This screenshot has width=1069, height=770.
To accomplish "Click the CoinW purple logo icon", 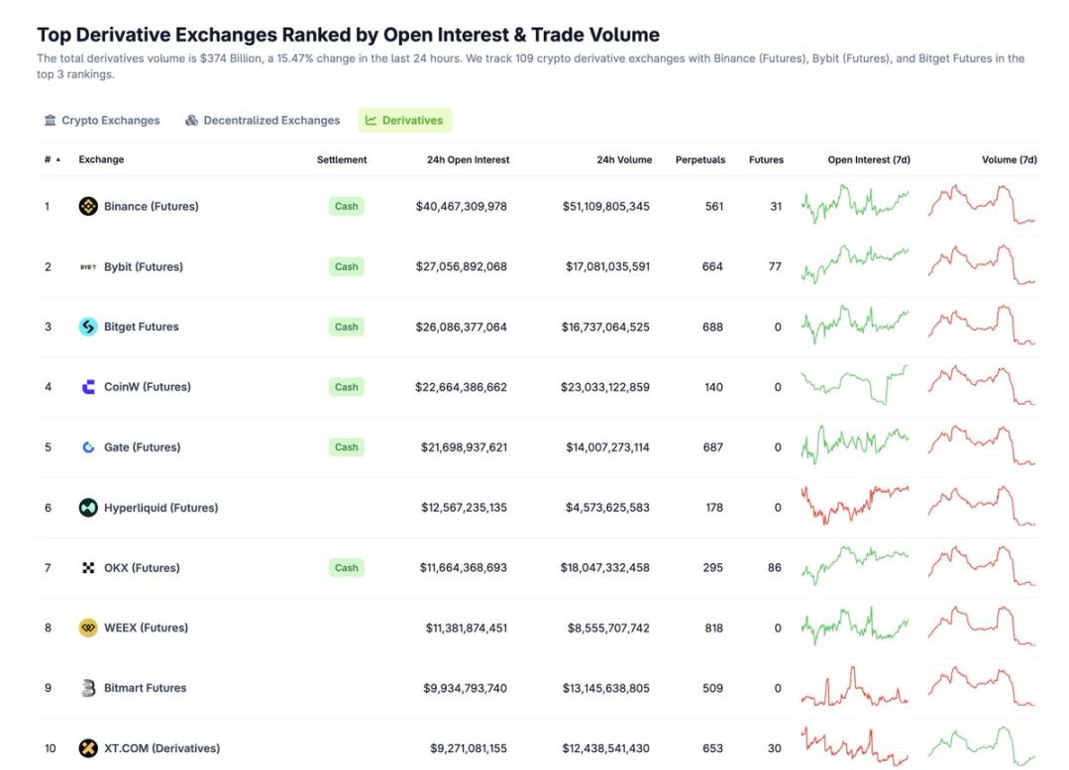I will pos(88,387).
